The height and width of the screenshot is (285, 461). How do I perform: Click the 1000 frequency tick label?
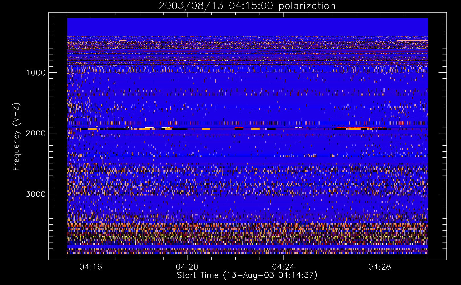[36, 73]
